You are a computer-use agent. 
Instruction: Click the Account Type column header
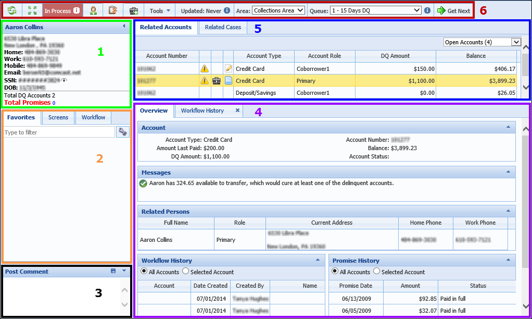tap(263, 56)
